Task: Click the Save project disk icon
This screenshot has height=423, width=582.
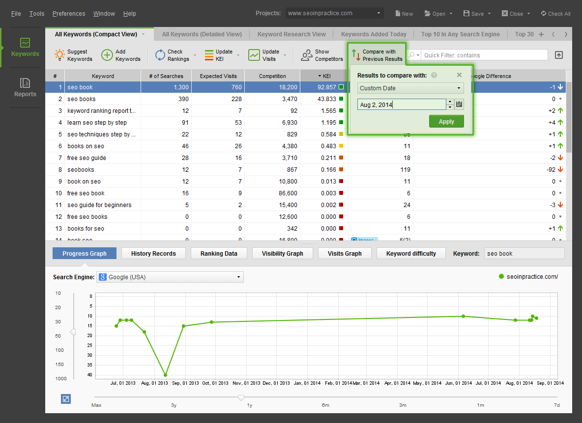Action: click(x=466, y=13)
